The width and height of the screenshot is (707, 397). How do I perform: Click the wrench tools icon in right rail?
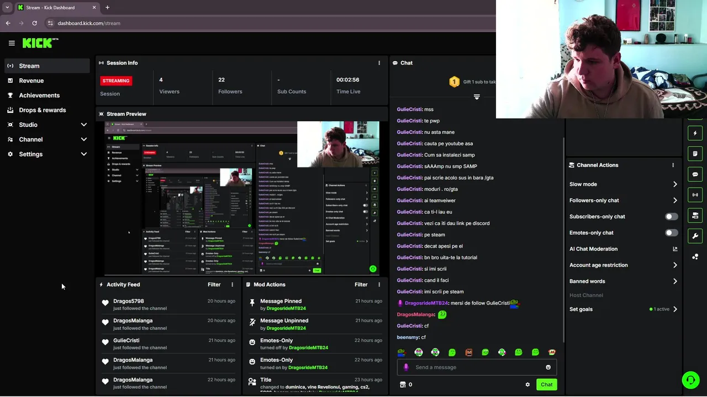(x=695, y=236)
